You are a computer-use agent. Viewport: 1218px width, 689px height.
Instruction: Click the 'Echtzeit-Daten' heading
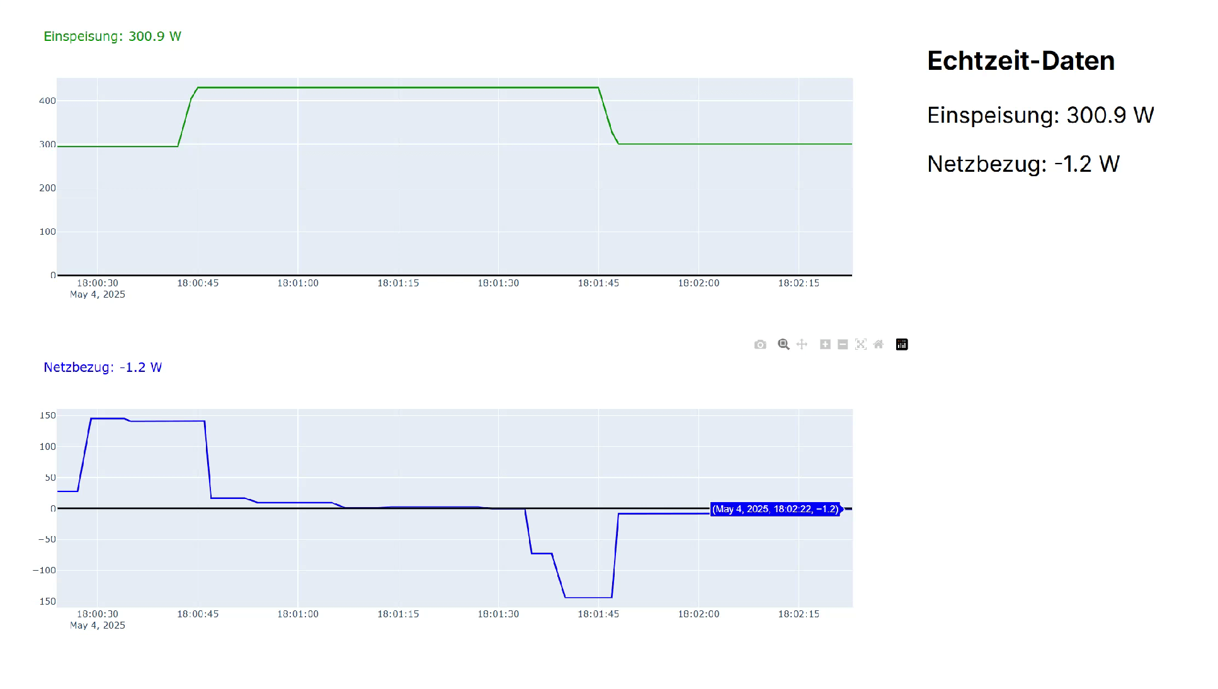[1021, 61]
